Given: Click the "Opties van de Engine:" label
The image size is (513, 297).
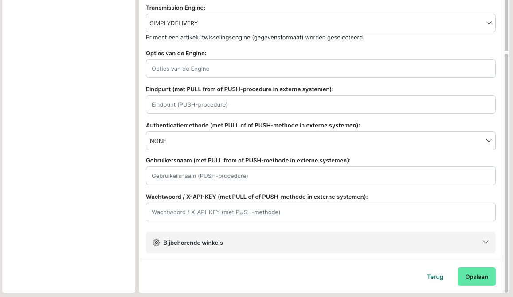Looking at the screenshot, I should 176,53.
